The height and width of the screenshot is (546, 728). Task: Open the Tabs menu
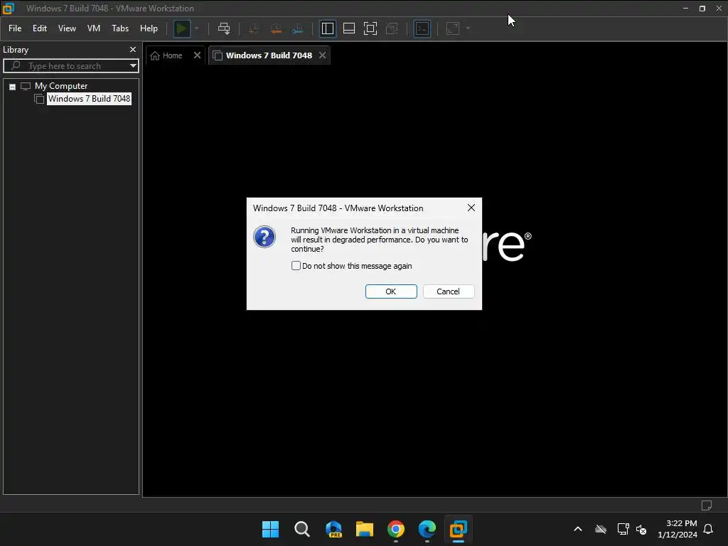120,28
